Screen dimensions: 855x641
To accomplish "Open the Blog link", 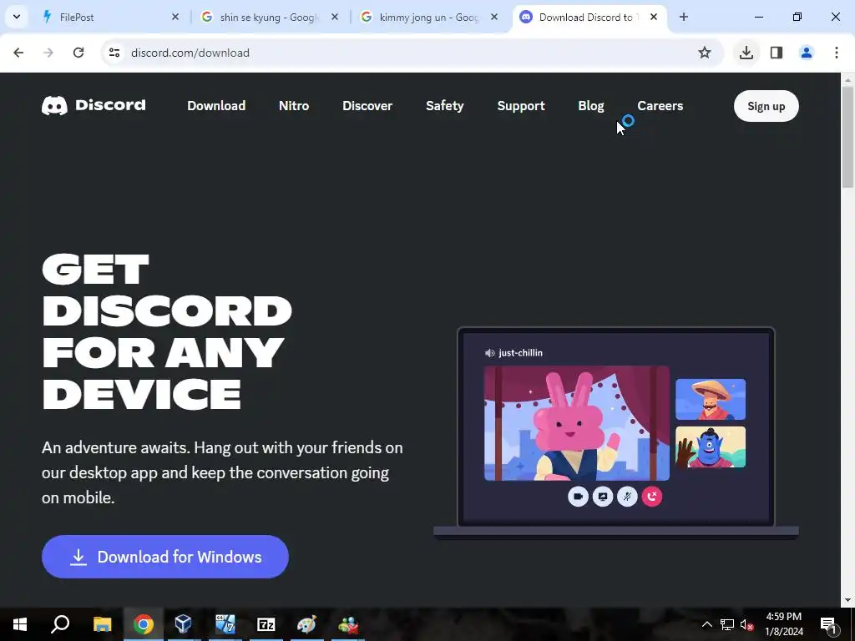I will point(591,106).
